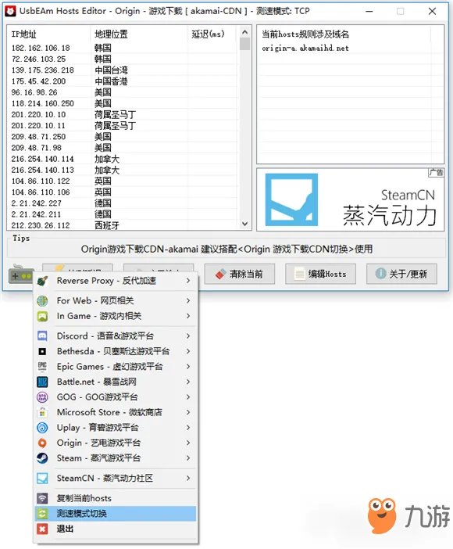Click the SteamCN logo icon in menu
This screenshot has height=549, width=453.
pyautogui.click(x=42, y=479)
